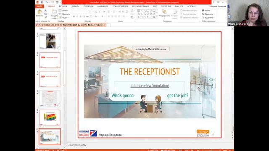Select the rectangle shape in shapes gallery
The height and width of the screenshot is (151, 269).
tap(148, 10)
